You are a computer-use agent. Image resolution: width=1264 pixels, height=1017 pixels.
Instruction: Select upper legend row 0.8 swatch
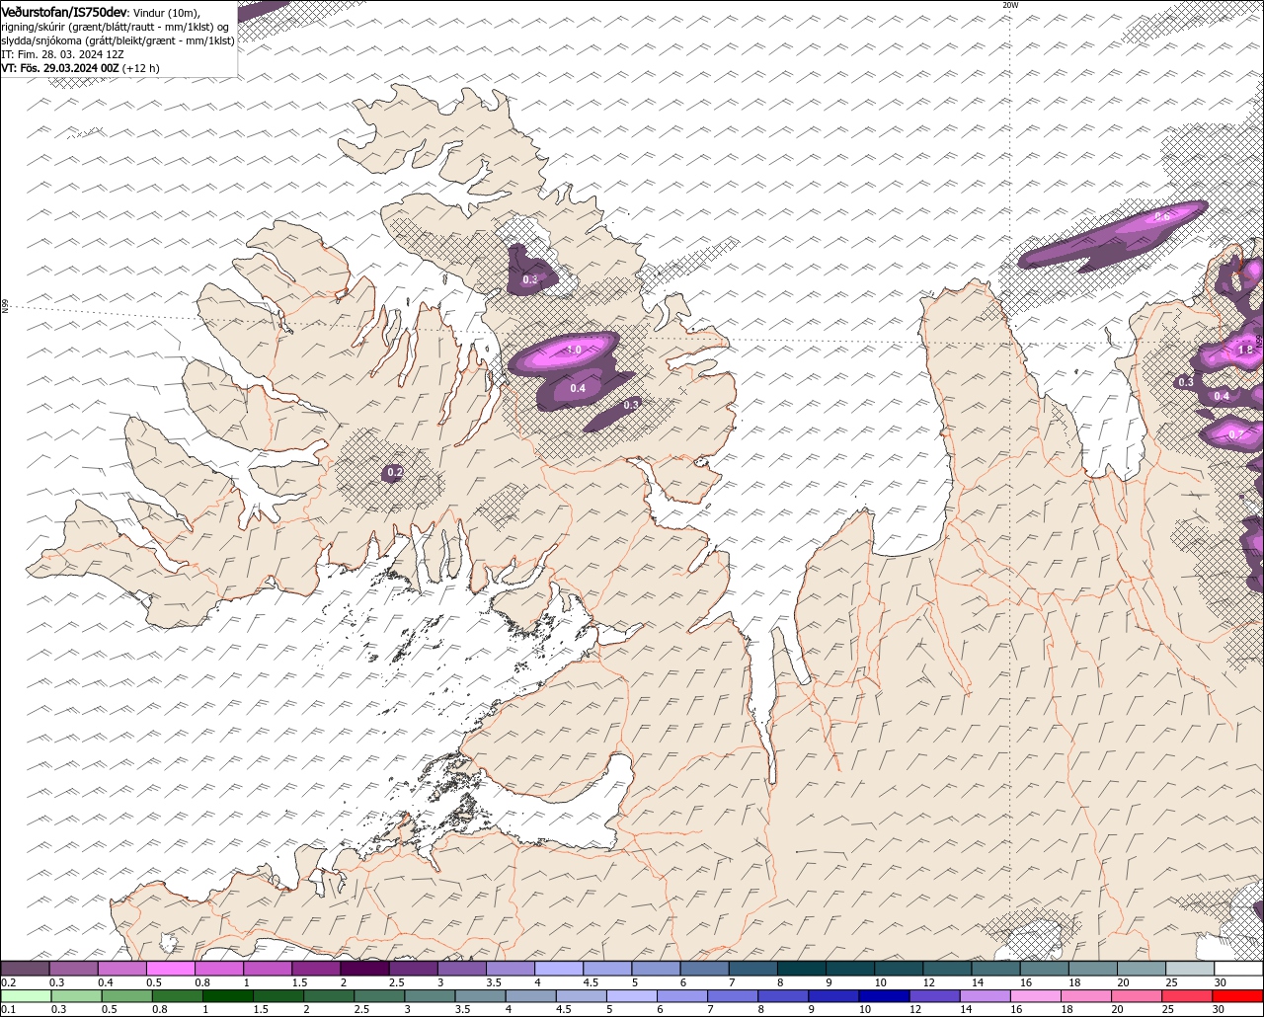click(x=219, y=969)
